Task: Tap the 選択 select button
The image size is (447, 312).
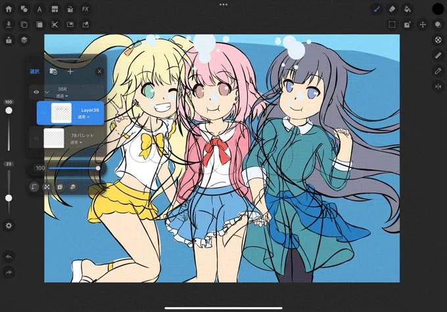Action: pyautogui.click(x=34, y=72)
